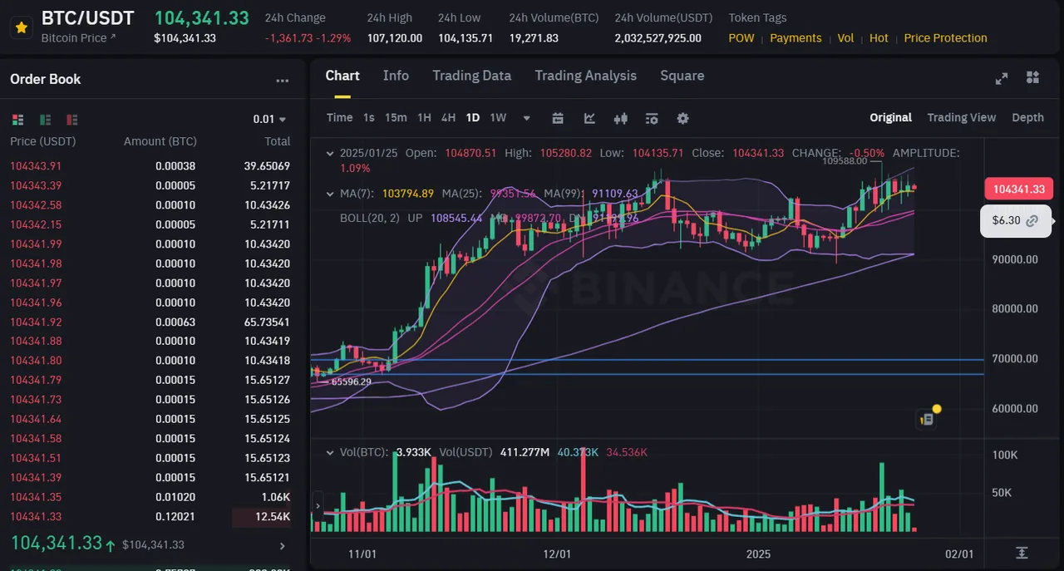The height and width of the screenshot is (571, 1064).
Task: Click the 104,341.33 last traded price at bottom
Action: point(56,544)
